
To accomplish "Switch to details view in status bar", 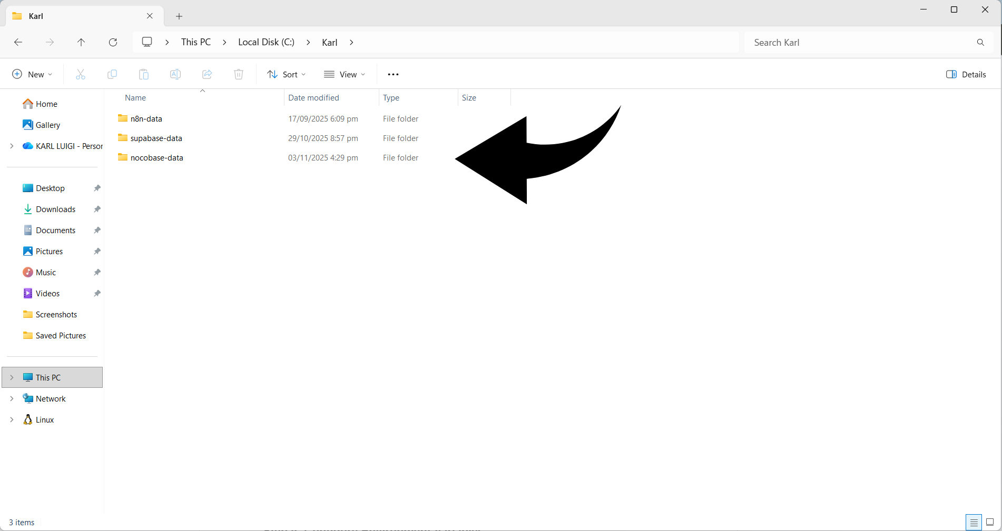I will pos(973,522).
